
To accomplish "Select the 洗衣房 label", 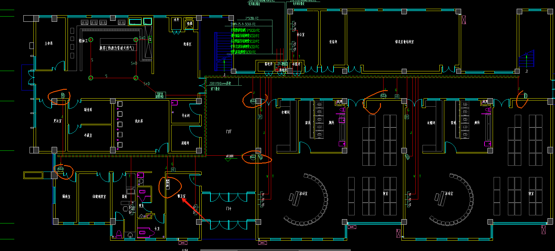I will (139, 121).
